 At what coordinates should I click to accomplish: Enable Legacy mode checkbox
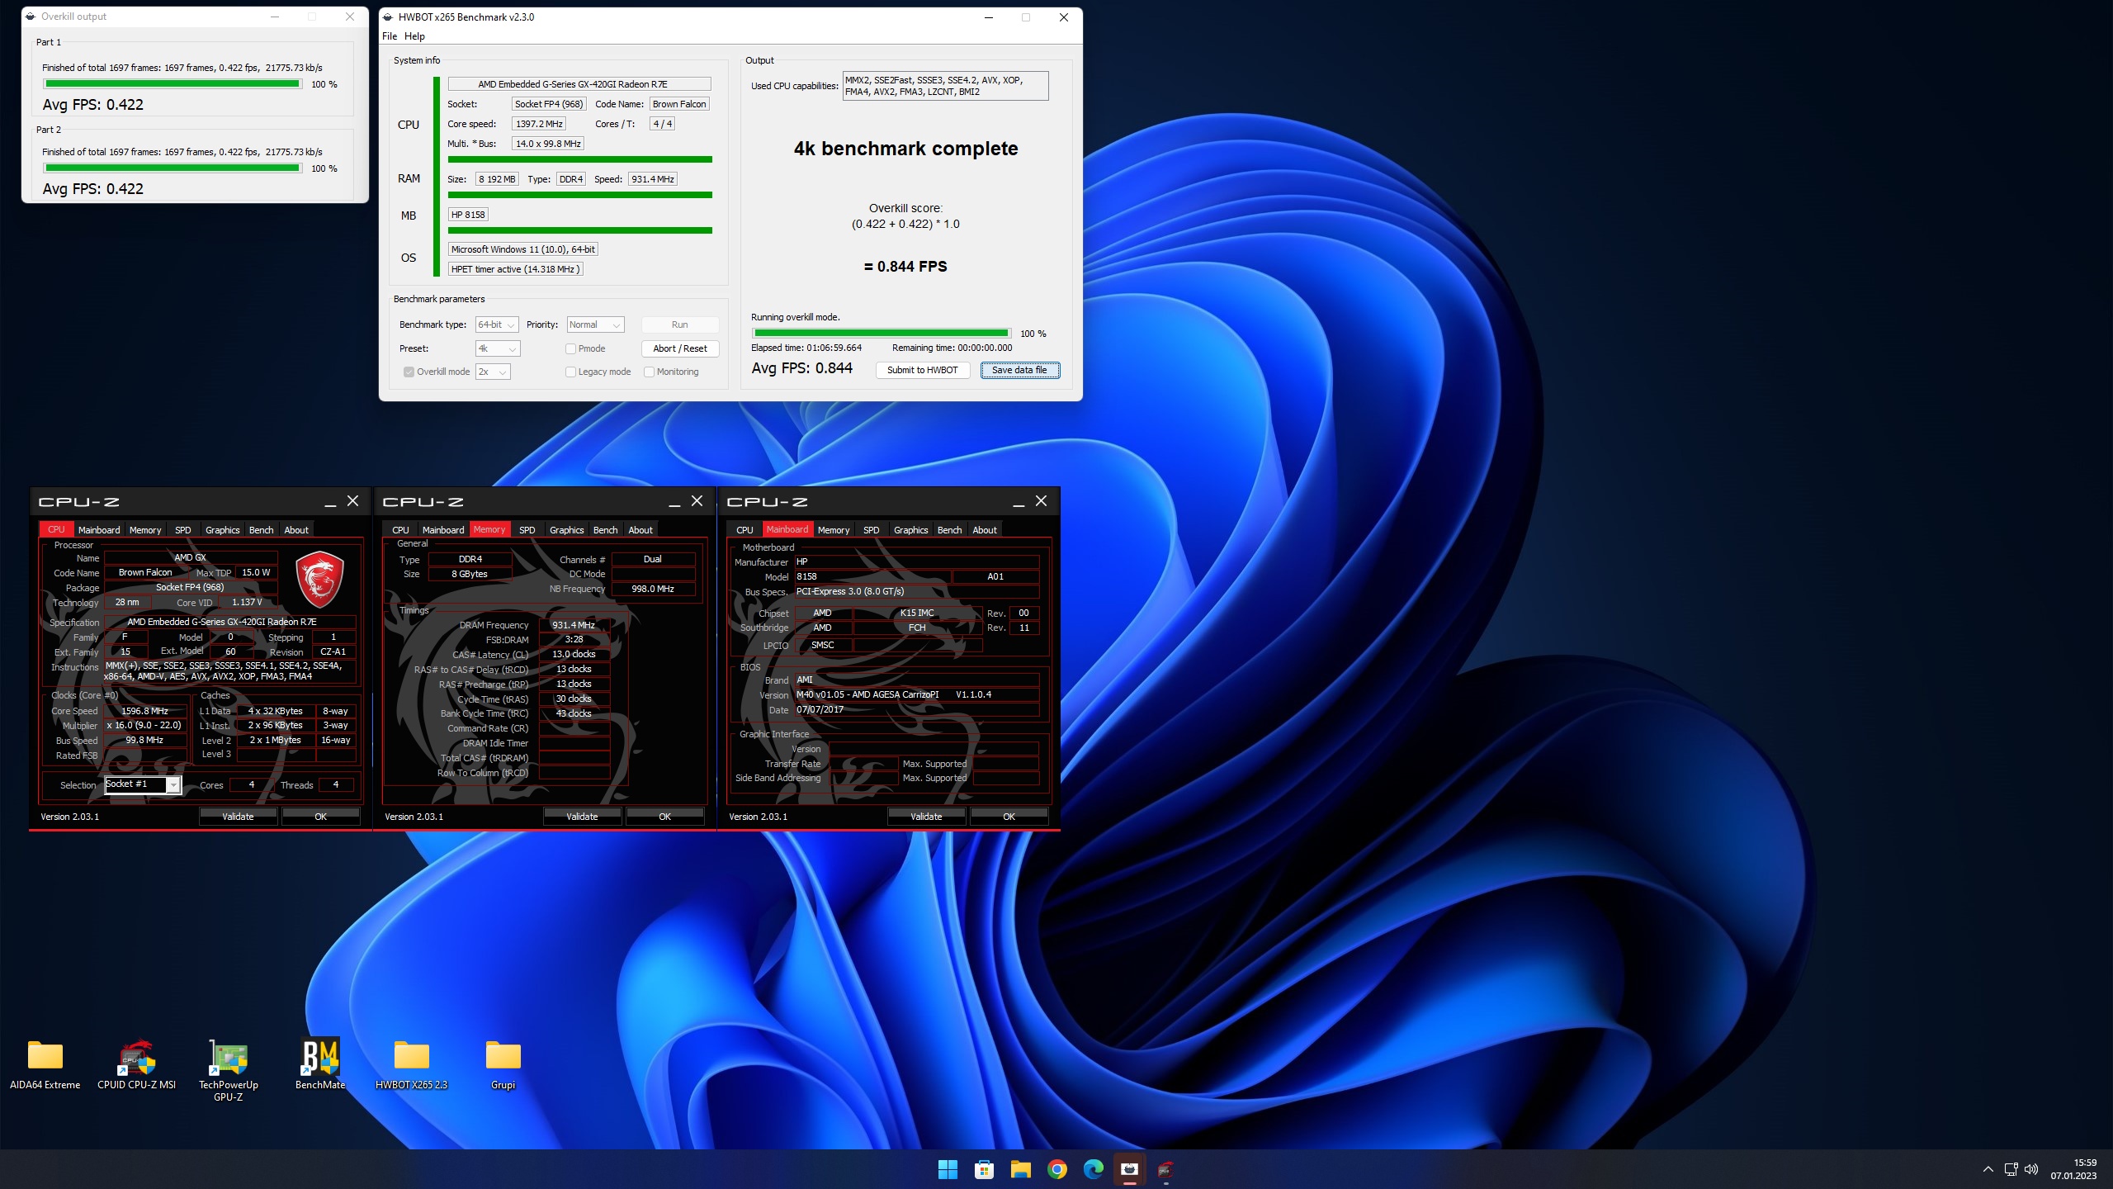click(x=570, y=372)
